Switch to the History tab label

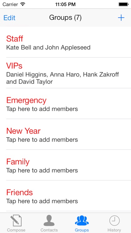pyautogui.click(x=114, y=230)
